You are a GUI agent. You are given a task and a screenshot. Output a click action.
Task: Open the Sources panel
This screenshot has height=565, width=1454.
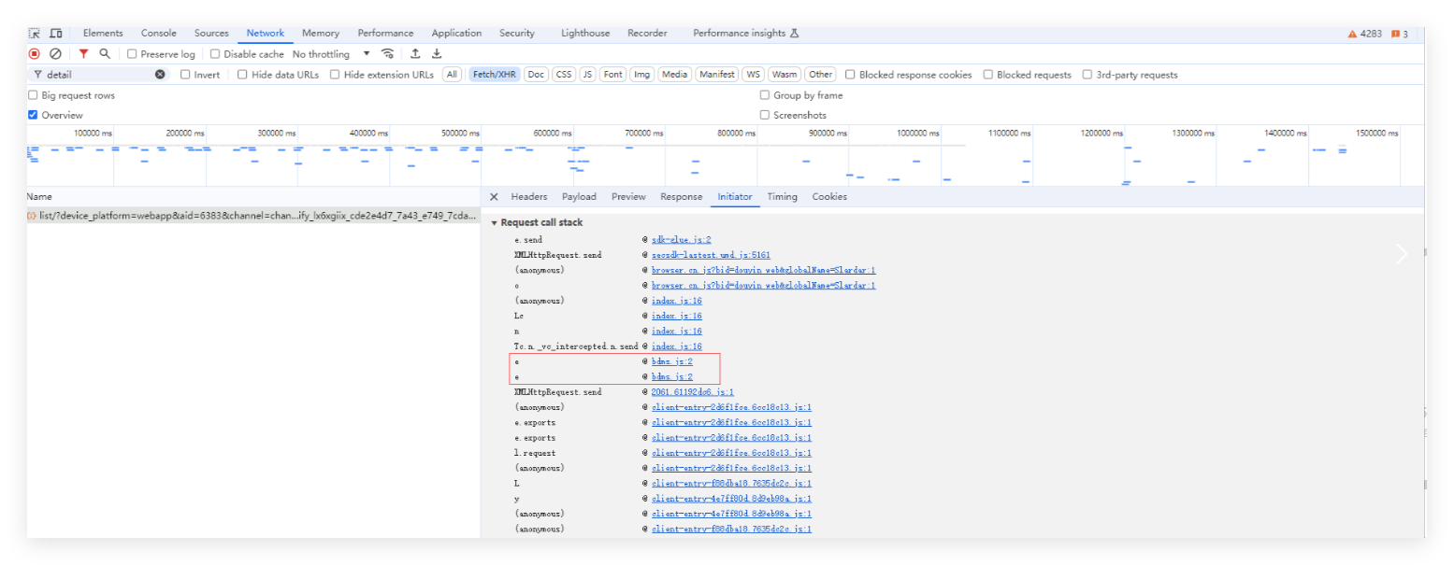[211, 34]
